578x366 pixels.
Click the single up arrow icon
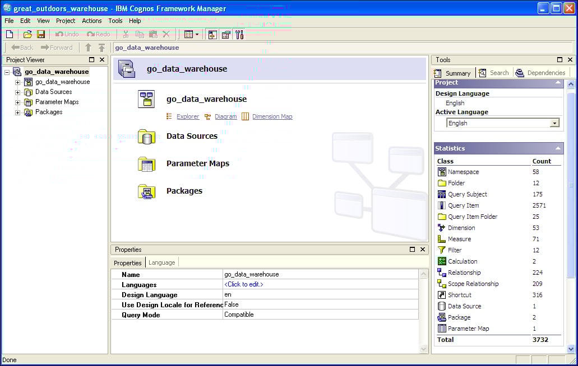pyautogui.click(x=88, y=48)
